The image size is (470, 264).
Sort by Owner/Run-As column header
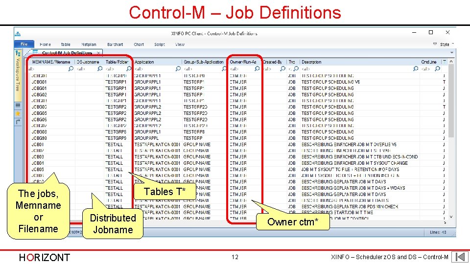(243, 62)
